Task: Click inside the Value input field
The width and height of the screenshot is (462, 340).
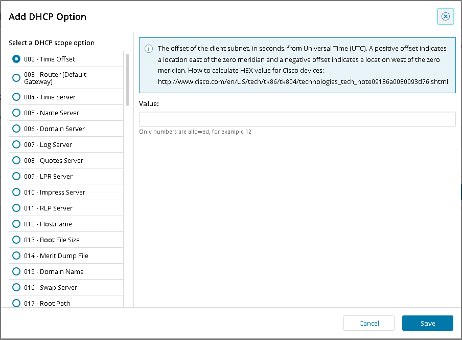Action: (297, 119)
